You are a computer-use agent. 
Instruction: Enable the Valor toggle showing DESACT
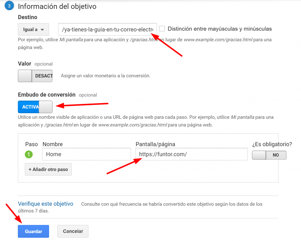click(x=35, y=76)
